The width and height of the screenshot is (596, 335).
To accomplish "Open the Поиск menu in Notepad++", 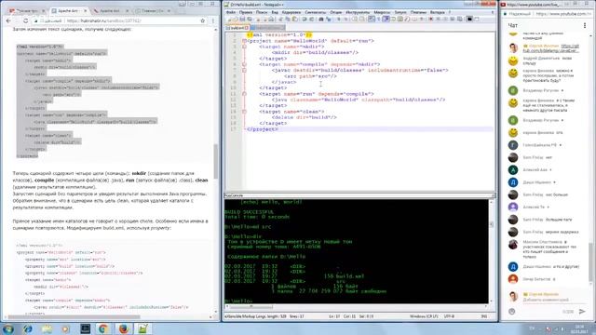I will coord(262,12).
